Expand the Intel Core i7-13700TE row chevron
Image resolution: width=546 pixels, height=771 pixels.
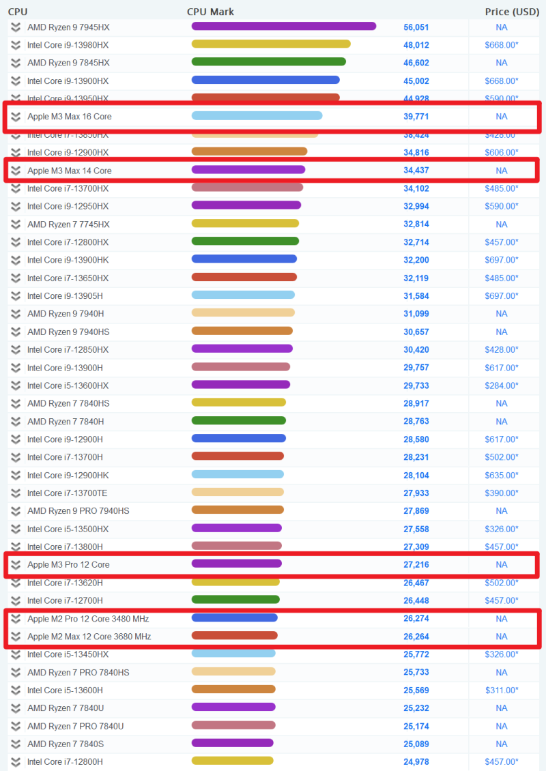[16, 493]
